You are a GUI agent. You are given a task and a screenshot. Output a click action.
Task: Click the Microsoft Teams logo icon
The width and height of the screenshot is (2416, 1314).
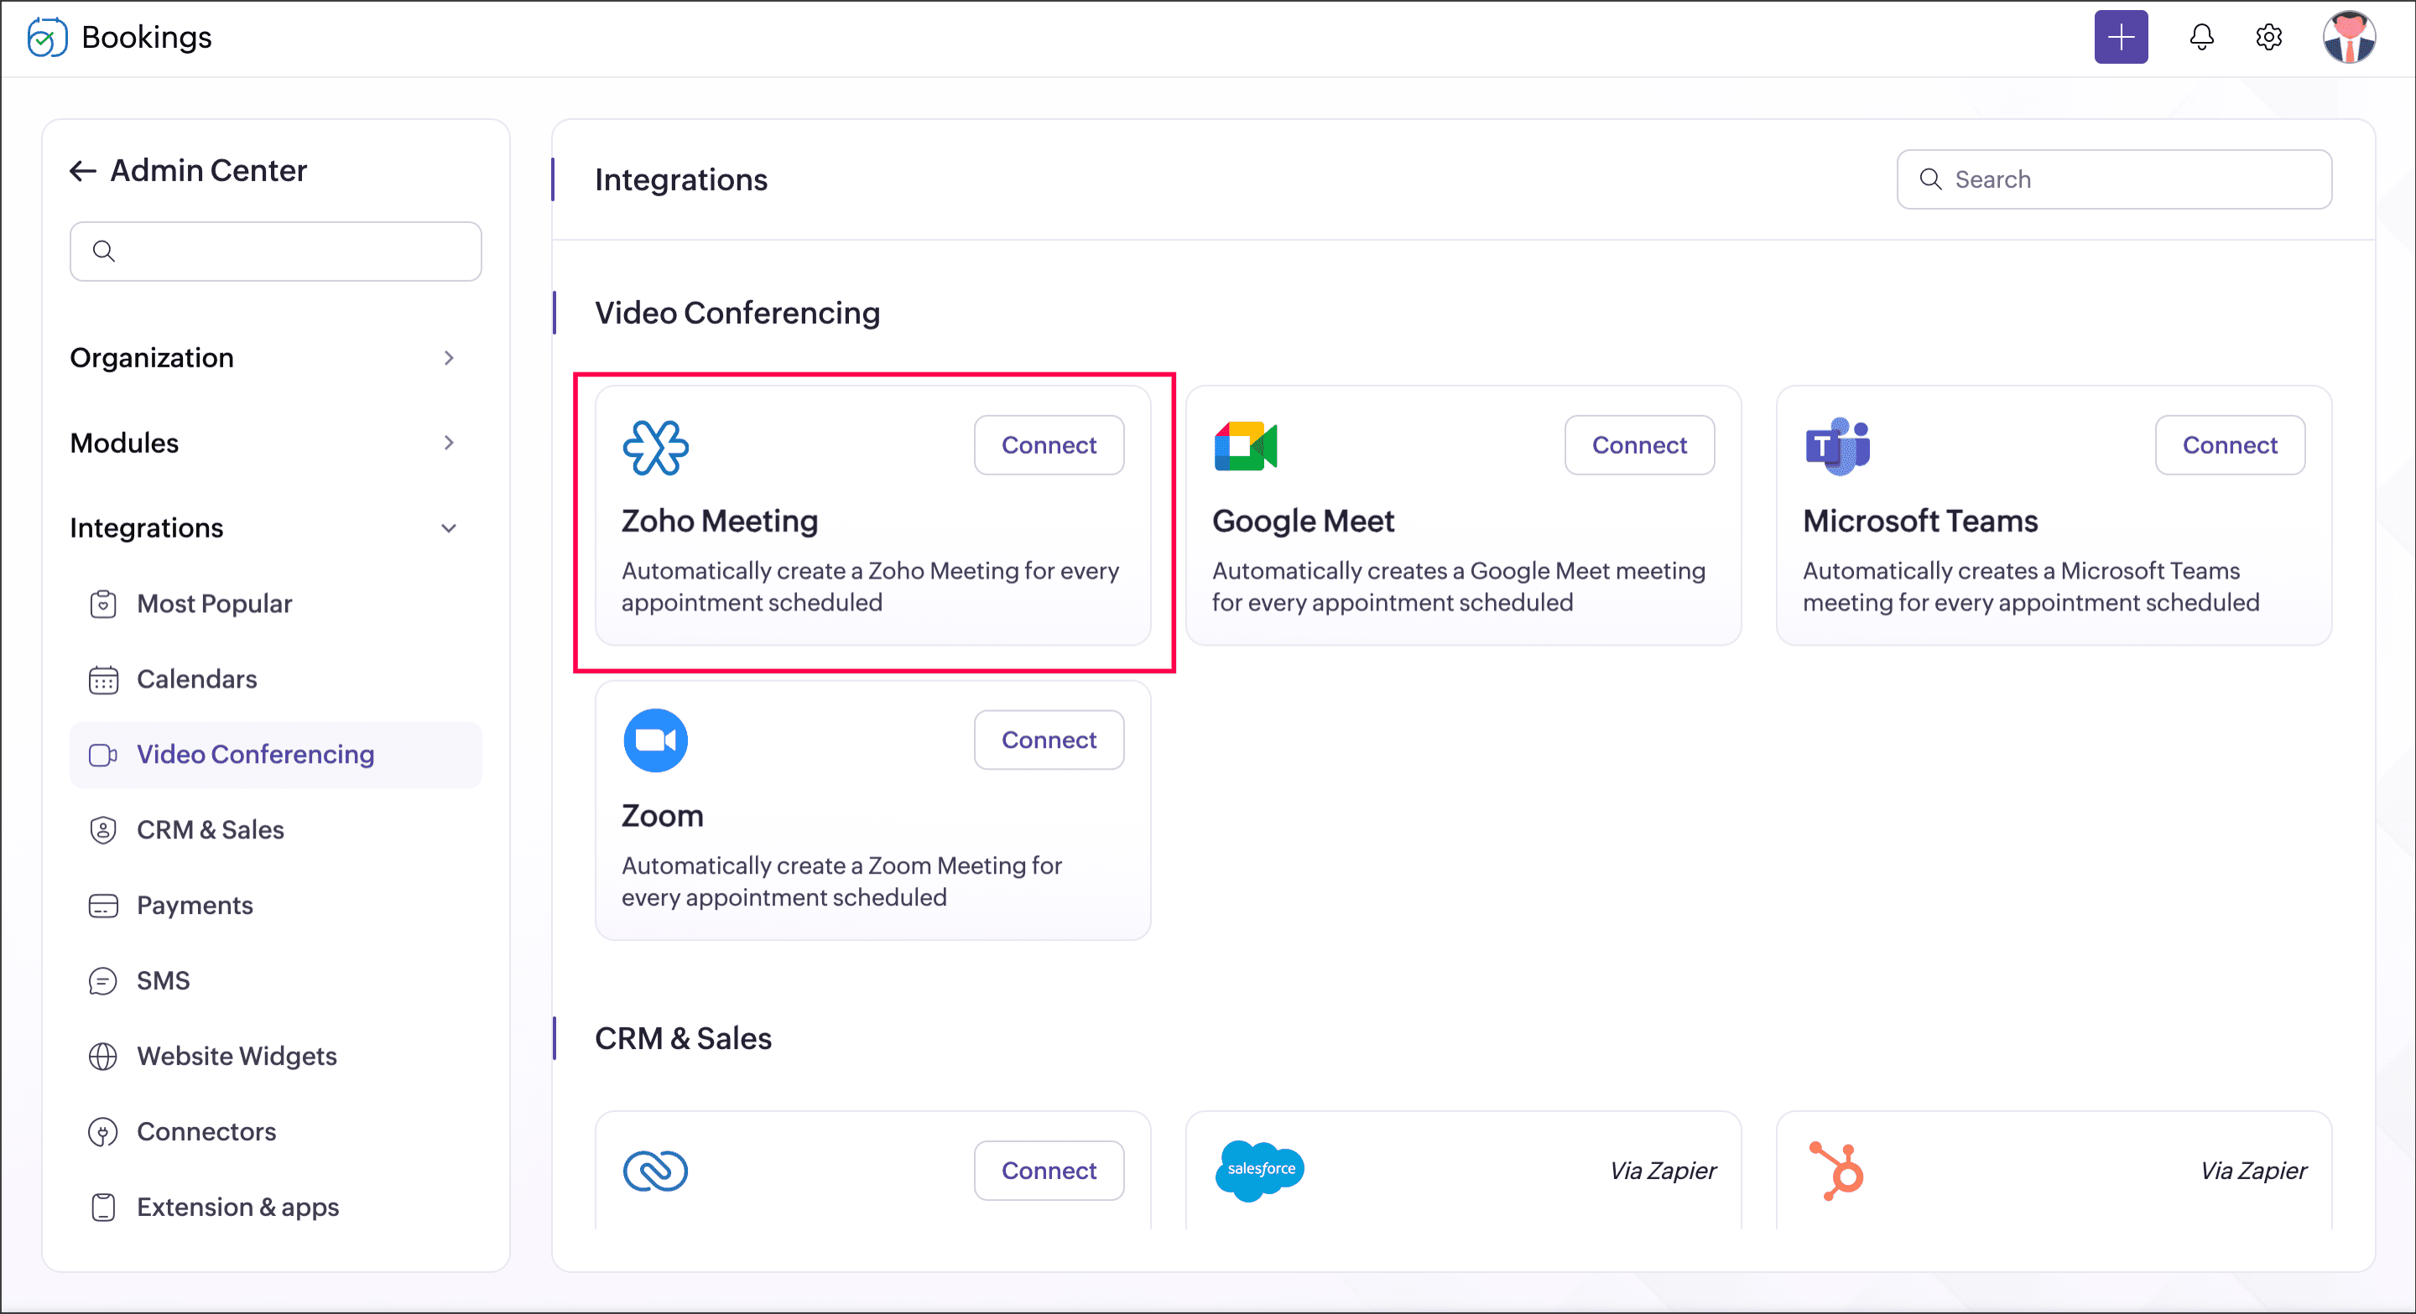coord(1837,446)
